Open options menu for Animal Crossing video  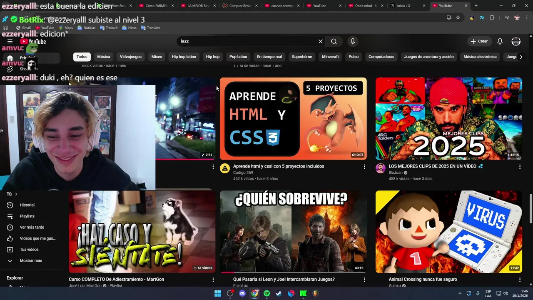[x=520, y=280]
